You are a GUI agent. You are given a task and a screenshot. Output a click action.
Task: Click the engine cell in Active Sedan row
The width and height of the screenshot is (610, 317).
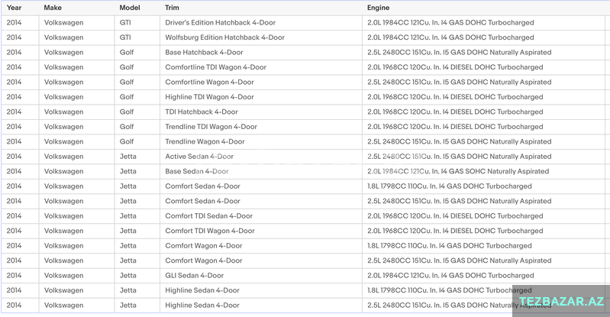(460, 157)
